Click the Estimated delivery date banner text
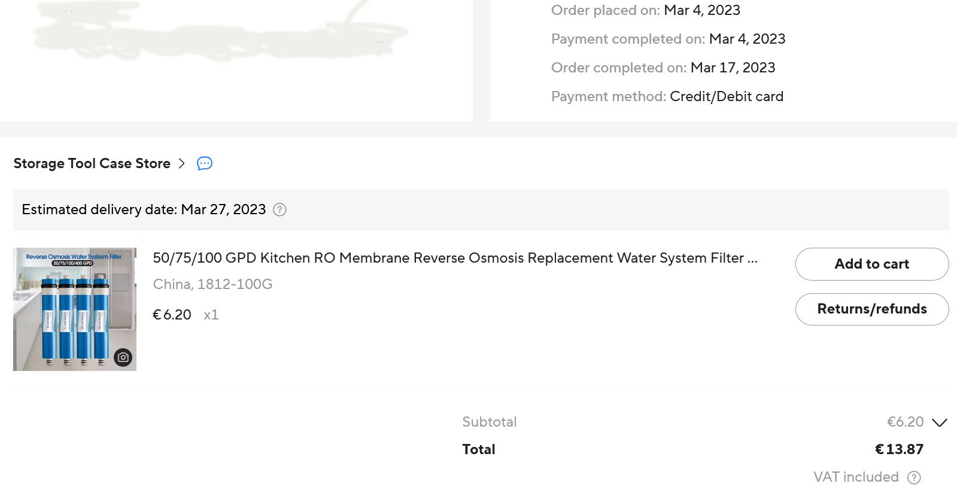957x496 pixels. pyautogui.click(x=144, y=210)
